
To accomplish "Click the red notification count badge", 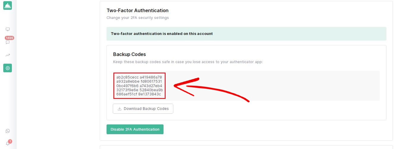I will 10,141.
